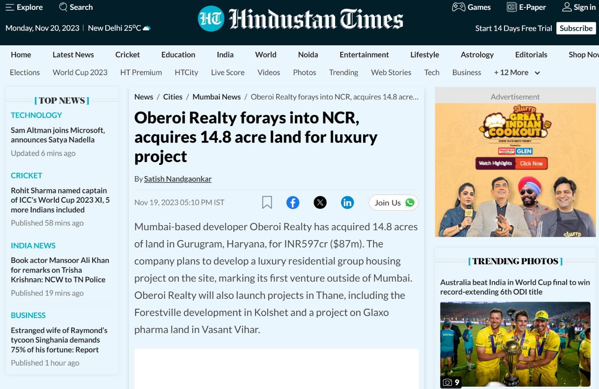Click the Cities breadcrumb
This screenshot has height=389, width=599.
pyautogui.click(x=173, y=97)
